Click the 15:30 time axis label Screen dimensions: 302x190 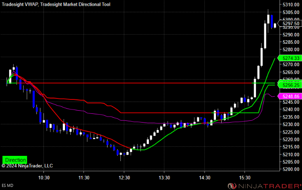tap(245, 178)
